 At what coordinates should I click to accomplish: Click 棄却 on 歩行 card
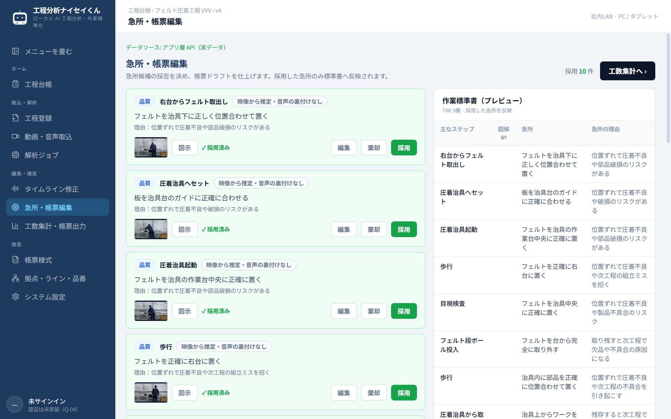(374, 393)
